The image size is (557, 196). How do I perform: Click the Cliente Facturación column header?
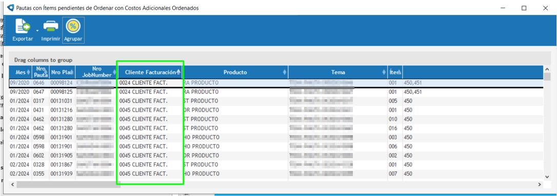point(150,72)
